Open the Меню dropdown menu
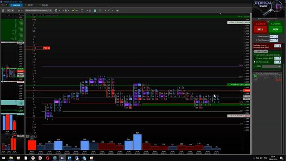 pos(4,5)
